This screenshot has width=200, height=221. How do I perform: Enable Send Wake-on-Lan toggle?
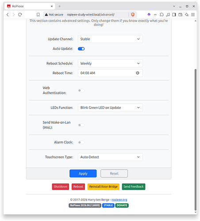pos(81,125)
